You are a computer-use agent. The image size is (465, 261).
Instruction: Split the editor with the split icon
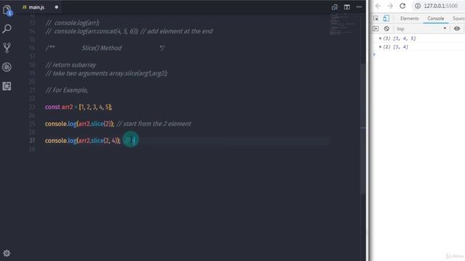point(347,7)
